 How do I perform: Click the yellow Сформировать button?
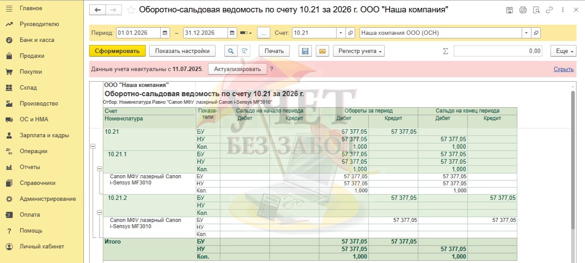(x=117, y=51)
